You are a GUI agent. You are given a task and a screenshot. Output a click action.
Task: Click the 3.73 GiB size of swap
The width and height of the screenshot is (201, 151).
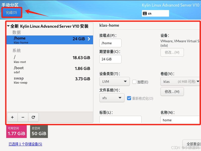(83, 79)
